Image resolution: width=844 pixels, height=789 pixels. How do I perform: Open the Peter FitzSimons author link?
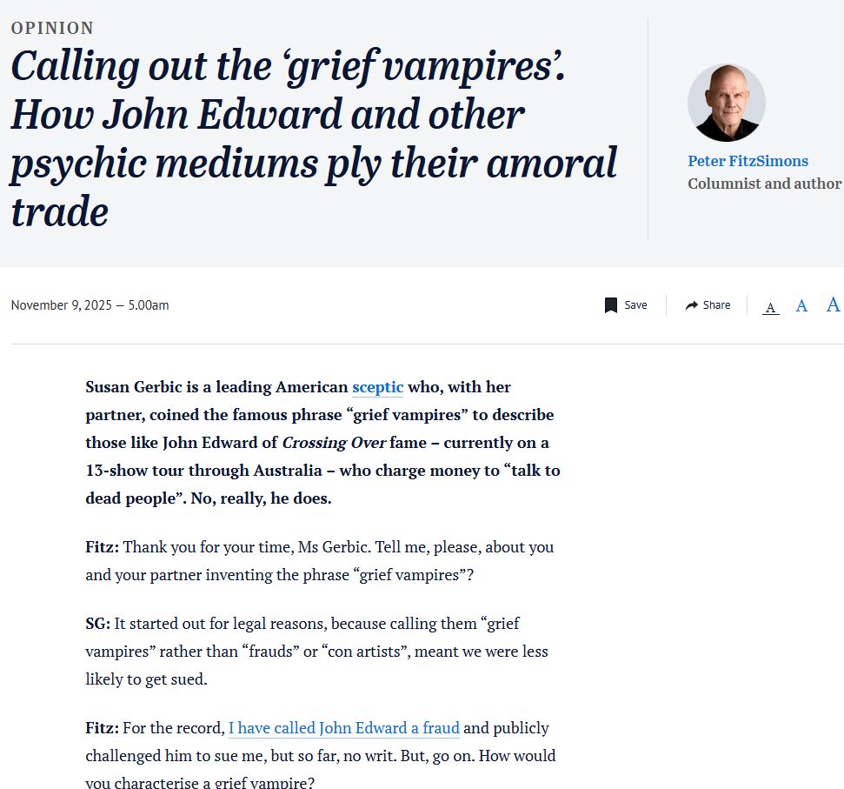coord(748,161)
